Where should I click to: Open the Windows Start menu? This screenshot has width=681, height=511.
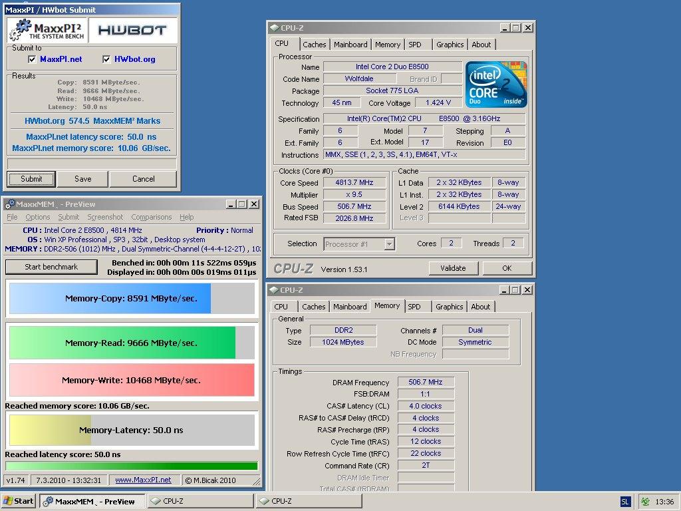(x=18, y=501)
